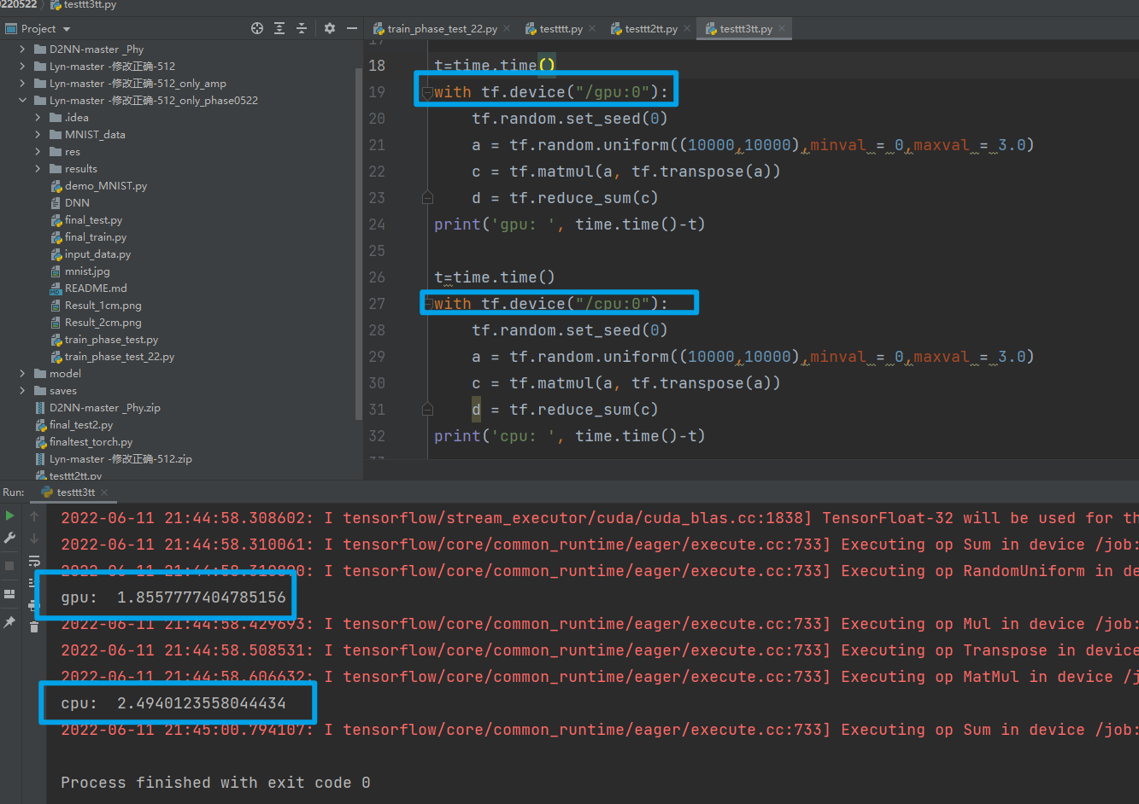
Task: Collapse the Lyn-master -修改正确-512_only_phase0522 folder
Action: click(x=22, y=101)
